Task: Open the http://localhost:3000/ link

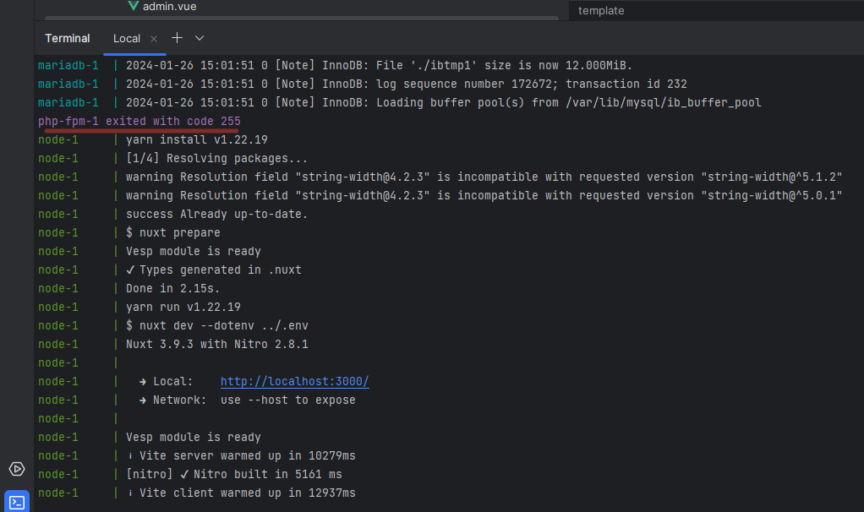Action: tap(294, 382)
